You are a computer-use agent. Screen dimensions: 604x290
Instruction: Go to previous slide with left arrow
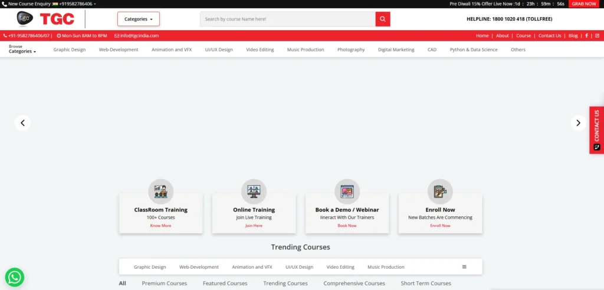click(x=22, y=123)
